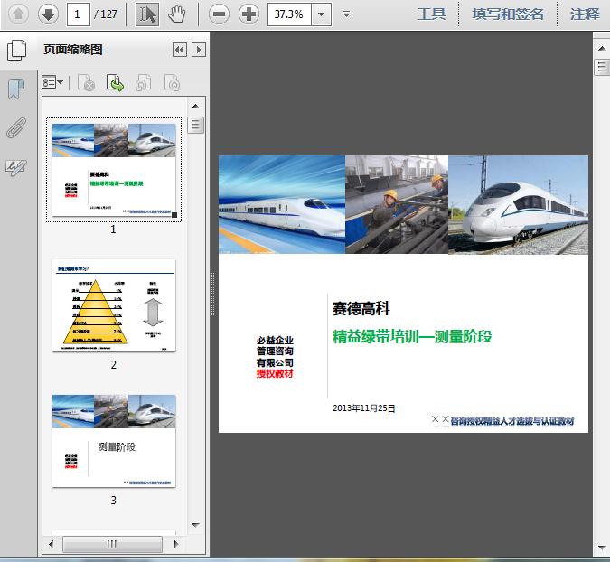Click the 页面缩略图 panel title
The image size is (610, 562).
click(x=73, y=50)
